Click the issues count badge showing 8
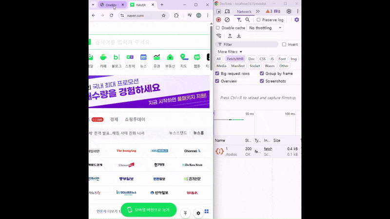Image resolution: width=390 pixels, height=219 pixels. 277,11
